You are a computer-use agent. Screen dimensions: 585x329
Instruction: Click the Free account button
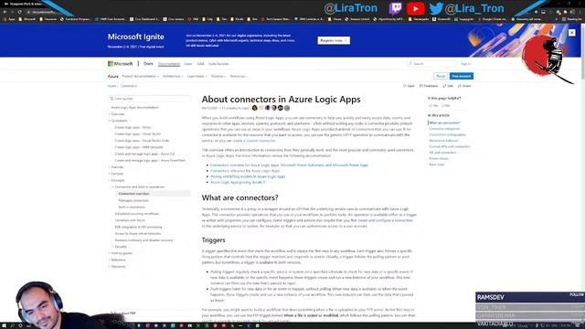(x=461, y=76)
